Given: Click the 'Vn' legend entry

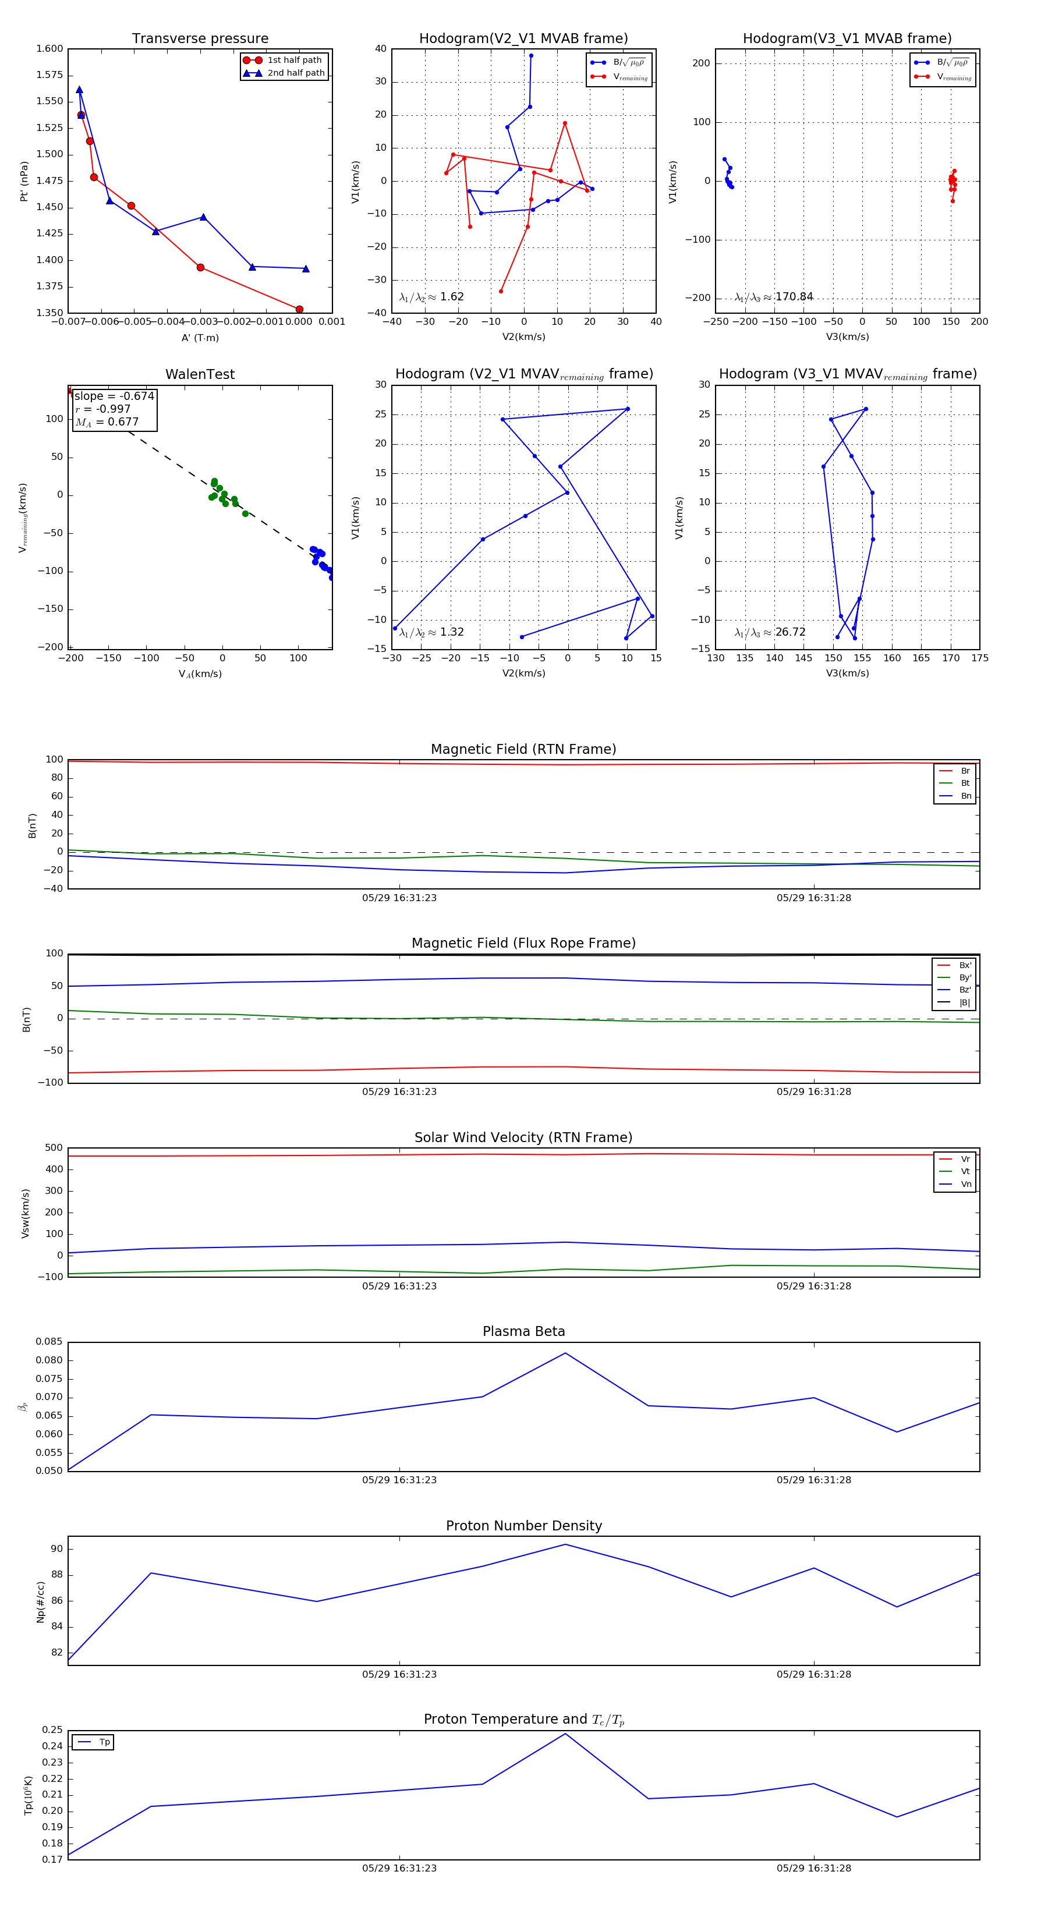Looking at the screenshot, I should point(955,1184).
